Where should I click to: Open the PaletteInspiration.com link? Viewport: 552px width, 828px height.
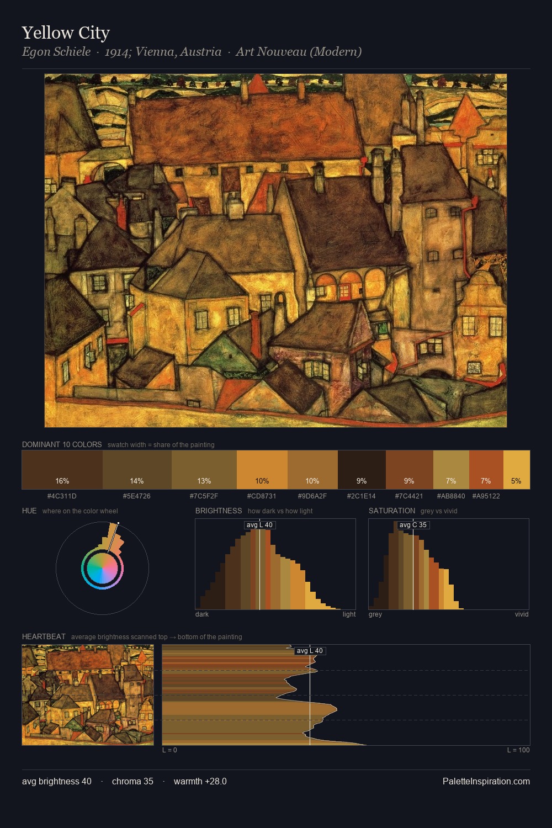pos(486,781)
